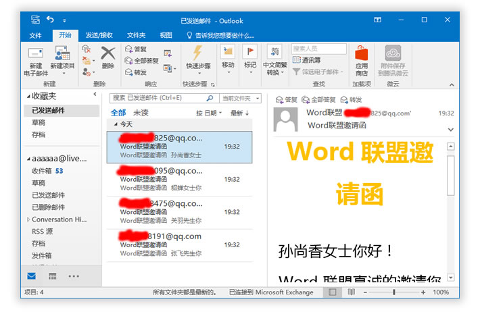
Task: Open the email sent to 095@qq.co…
Action: pos(179,179)
